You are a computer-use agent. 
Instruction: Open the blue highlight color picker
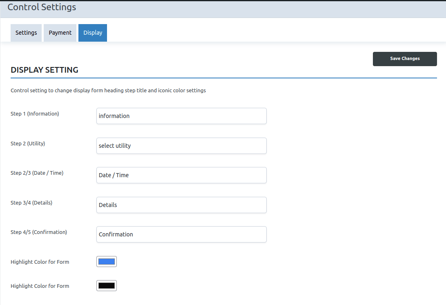point(107,262)
